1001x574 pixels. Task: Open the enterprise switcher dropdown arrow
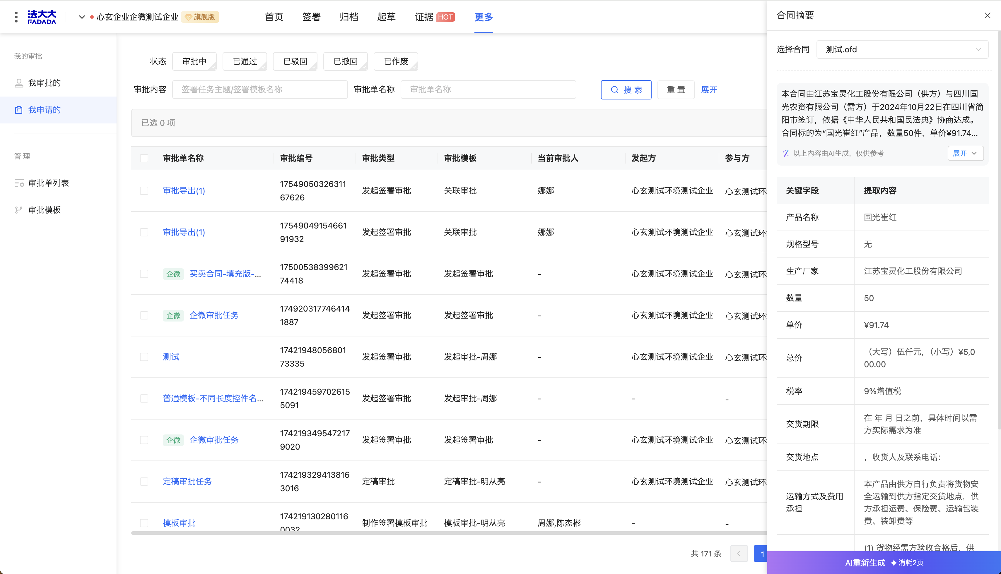click(x=82, y=17)
